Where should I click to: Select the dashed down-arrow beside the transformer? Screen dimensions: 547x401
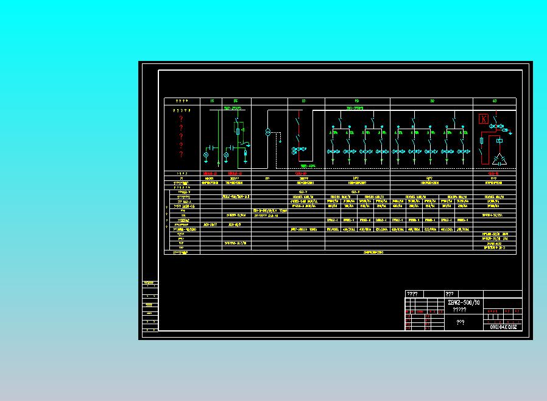(280, 138)
